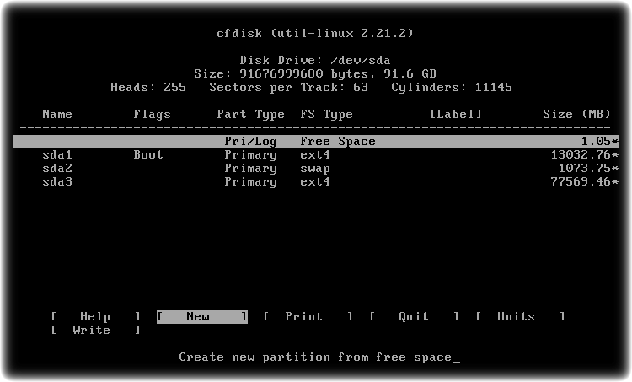Select the sda3 partition row
Image resolution: width=632 pixels, height=382 pixels.
[316, 182]
